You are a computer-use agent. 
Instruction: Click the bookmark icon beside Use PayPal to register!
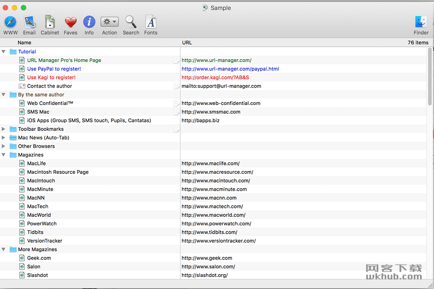[22, 68]
